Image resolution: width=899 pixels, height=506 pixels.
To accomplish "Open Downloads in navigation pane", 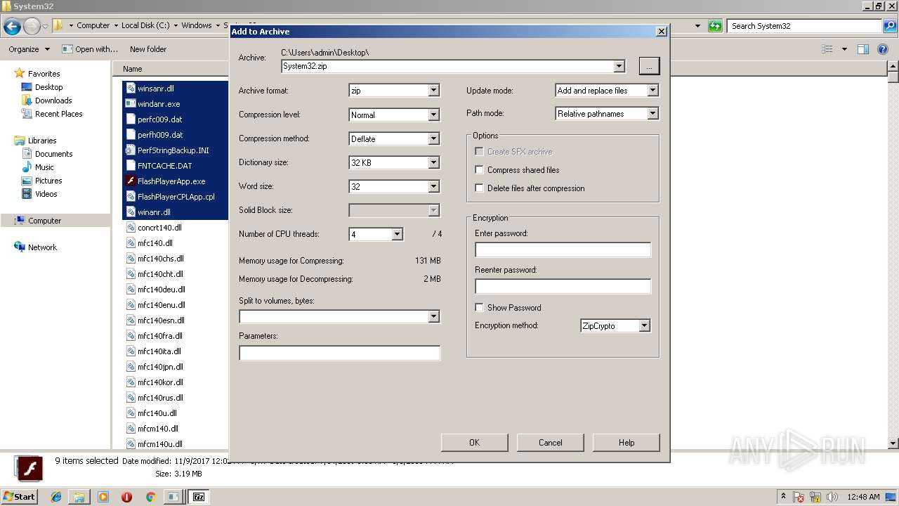I will 53,100.
